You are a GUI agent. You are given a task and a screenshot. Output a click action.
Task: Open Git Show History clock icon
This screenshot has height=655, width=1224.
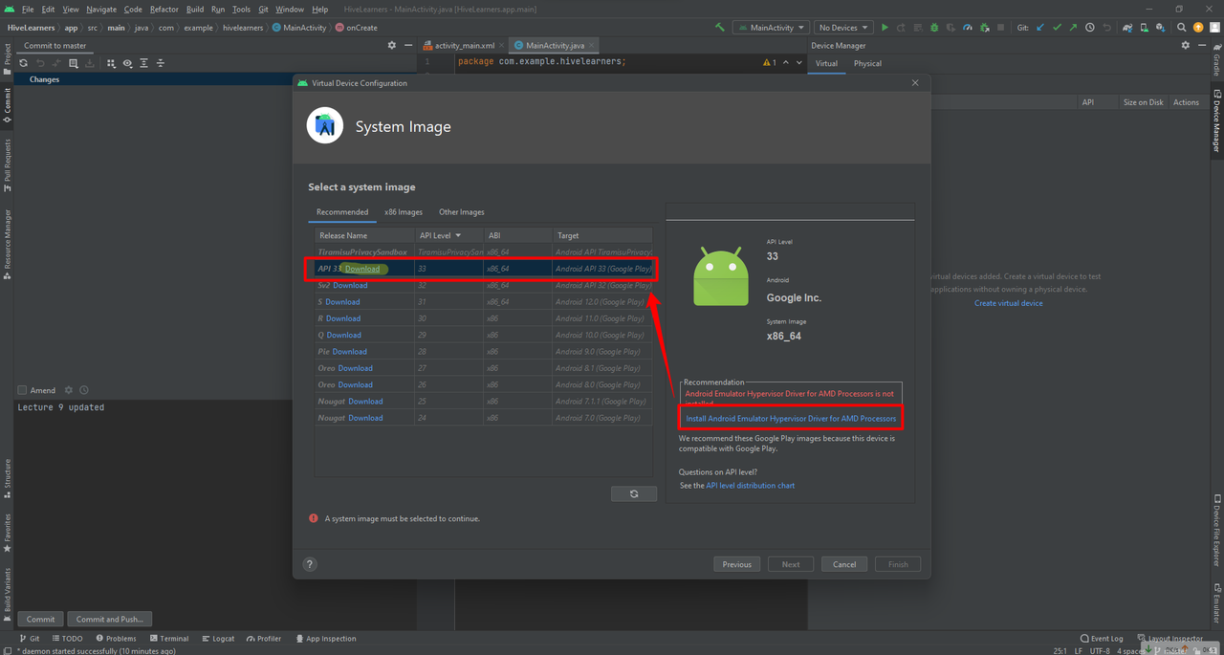[x=1090, y=28]
